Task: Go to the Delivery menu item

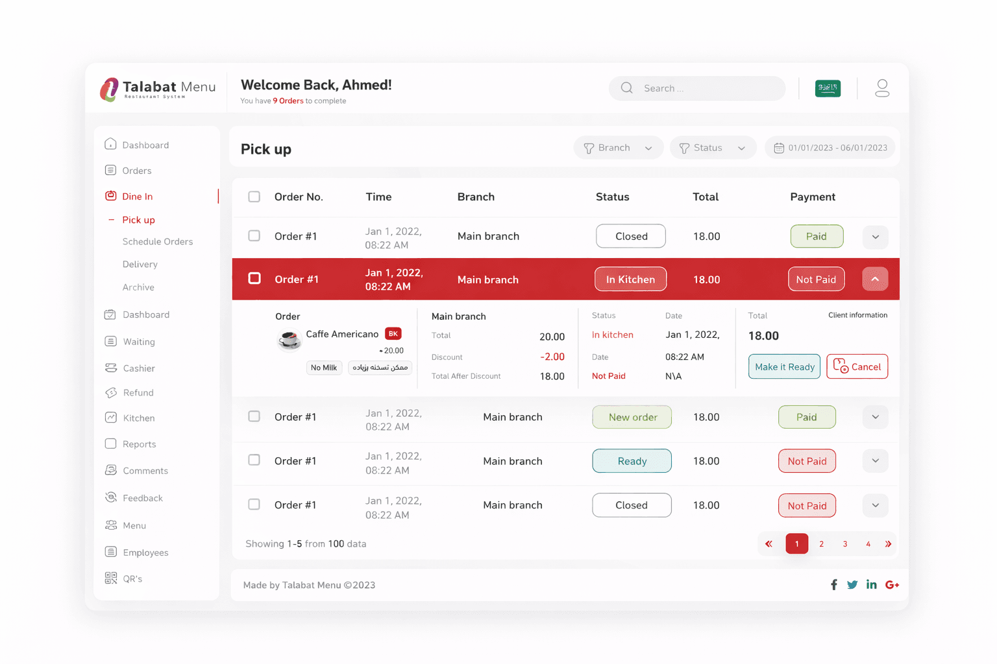Action: pyautogui.click(x=140, y=264)
